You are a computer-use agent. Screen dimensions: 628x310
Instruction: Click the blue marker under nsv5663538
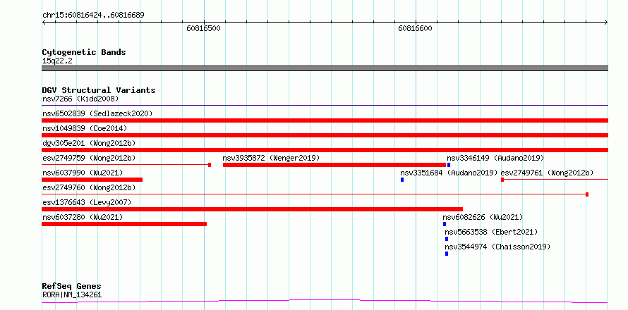(x=447, y=239)
